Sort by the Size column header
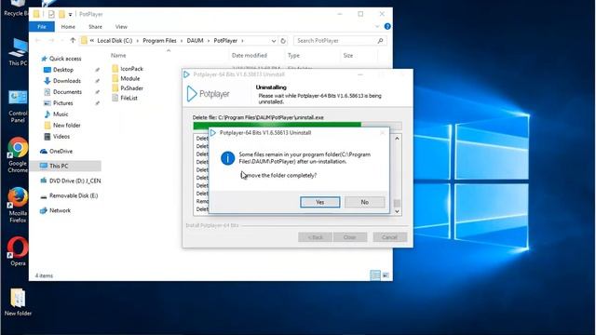This screenshot has width=596, height=335. 348,56
